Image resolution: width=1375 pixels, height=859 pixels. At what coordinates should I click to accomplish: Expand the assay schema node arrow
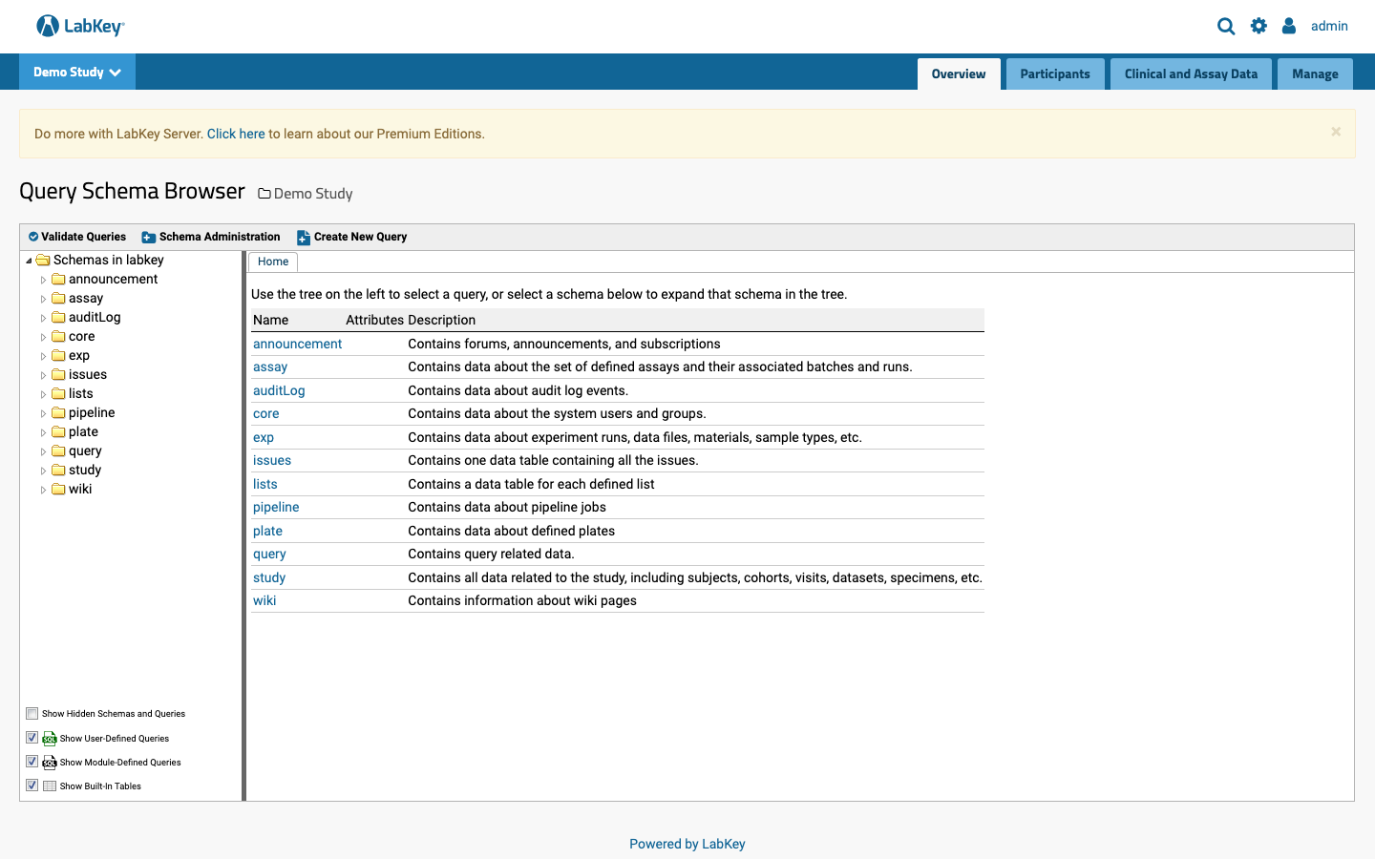43,299
